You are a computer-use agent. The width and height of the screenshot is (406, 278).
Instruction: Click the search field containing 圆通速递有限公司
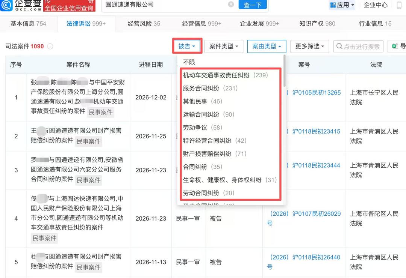click(166, 5)
